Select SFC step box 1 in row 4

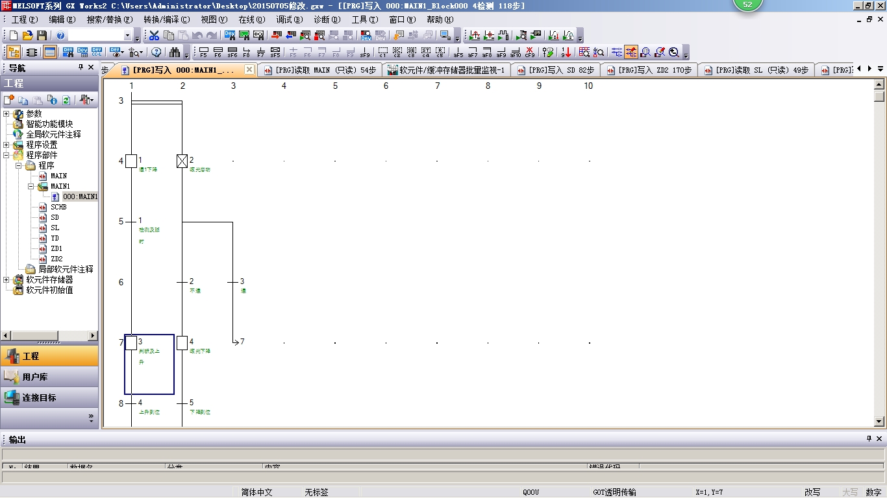point(131,161)
